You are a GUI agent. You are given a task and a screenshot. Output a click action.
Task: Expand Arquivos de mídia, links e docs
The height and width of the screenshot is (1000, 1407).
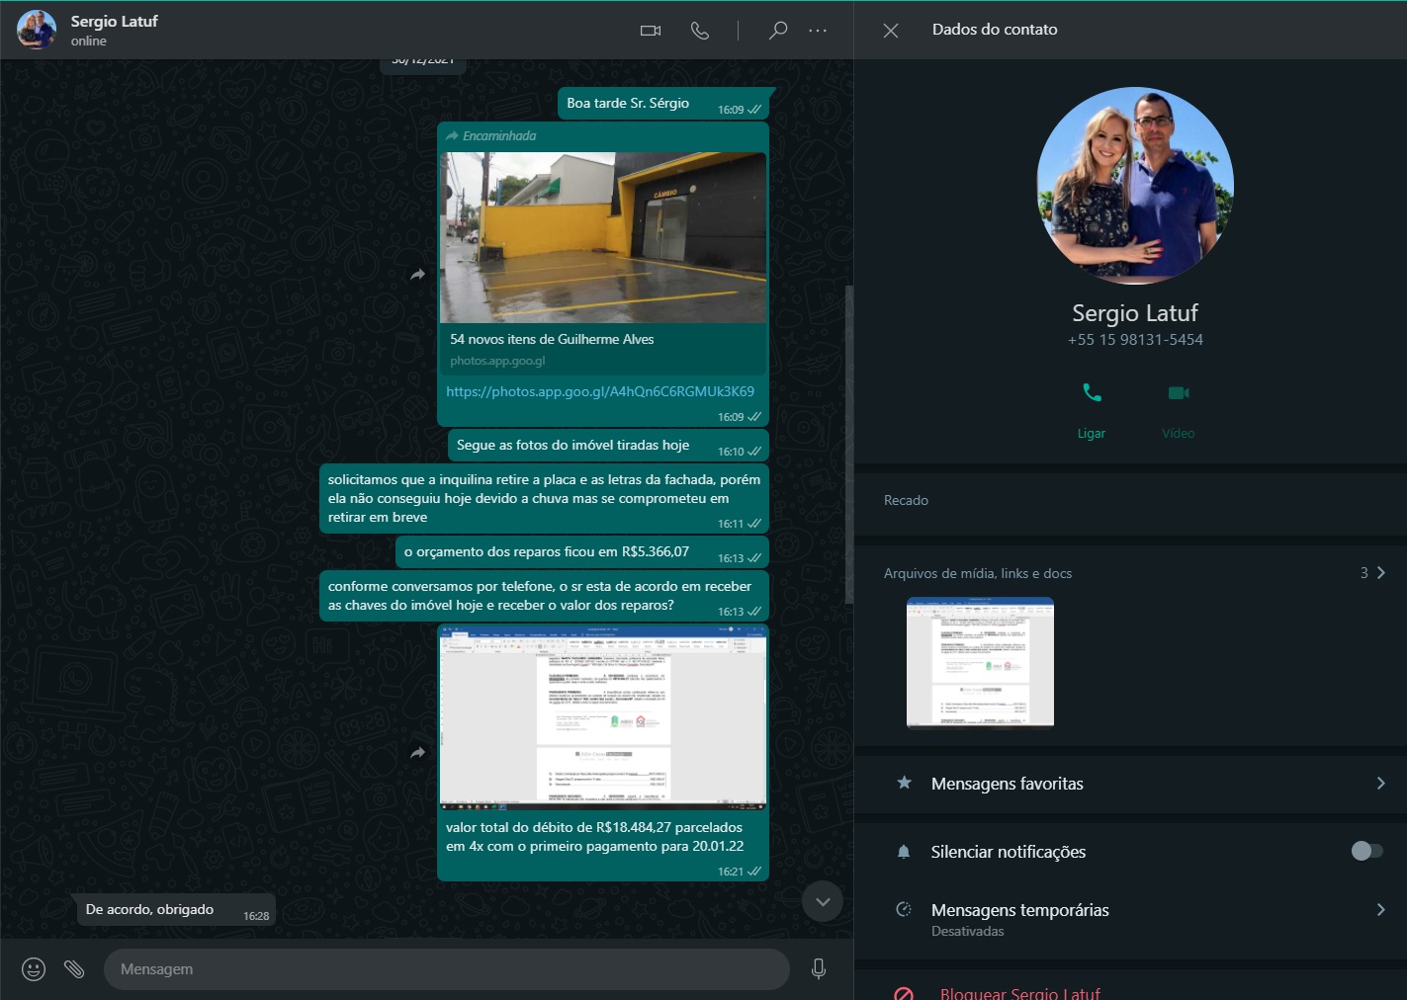(1380, 573)
